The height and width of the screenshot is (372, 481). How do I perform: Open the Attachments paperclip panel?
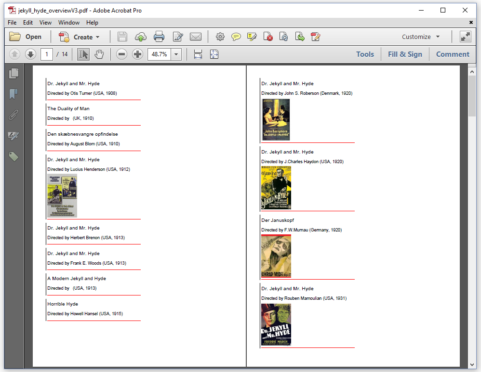coord(14,115)
